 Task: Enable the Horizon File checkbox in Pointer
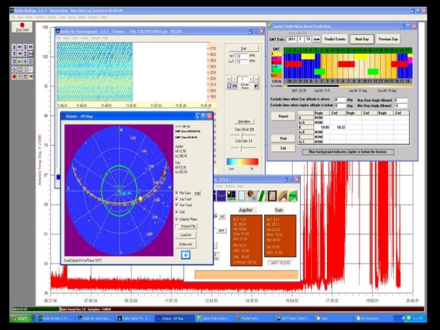pyautogui.click(x=176, y=226)
